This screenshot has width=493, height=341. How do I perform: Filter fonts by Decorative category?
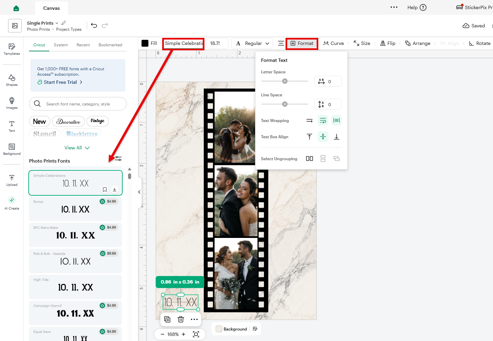(69, 121)
